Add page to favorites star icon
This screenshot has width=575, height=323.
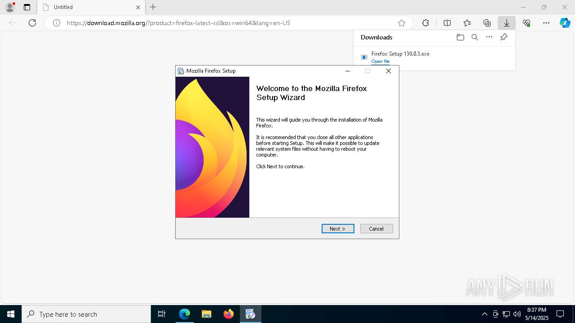pos(402,23)
